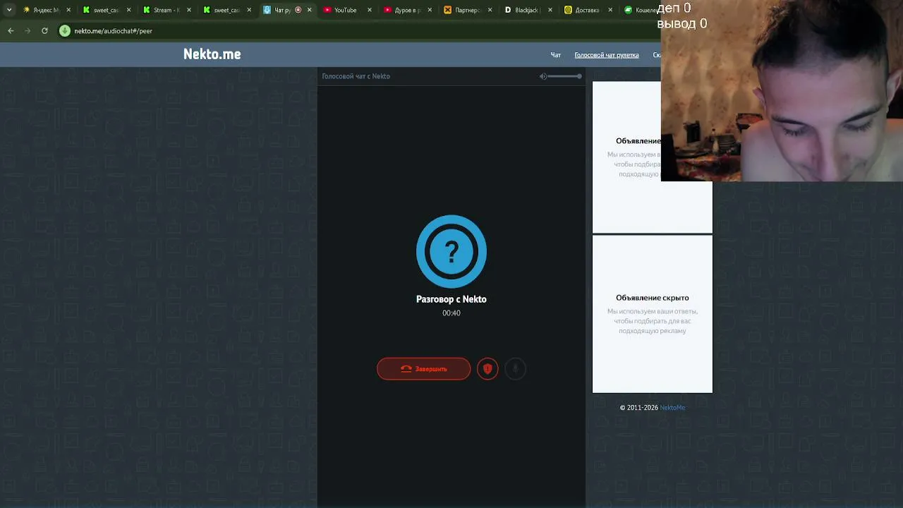Screen dimensions: 903x508
Task: Follow the NektoMe footer link
Action: pyautogui.click(x=672, y=408)
